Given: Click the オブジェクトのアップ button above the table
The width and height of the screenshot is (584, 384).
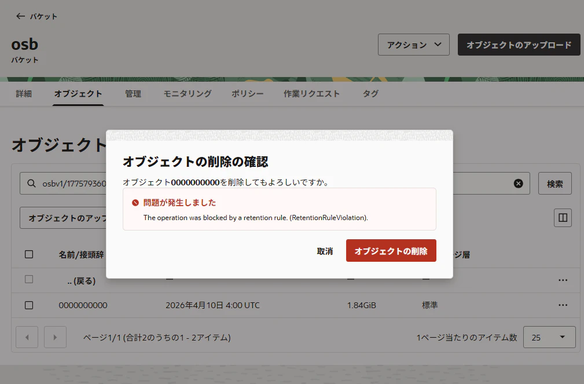Looking at the screenshot, I should [63, 218].
